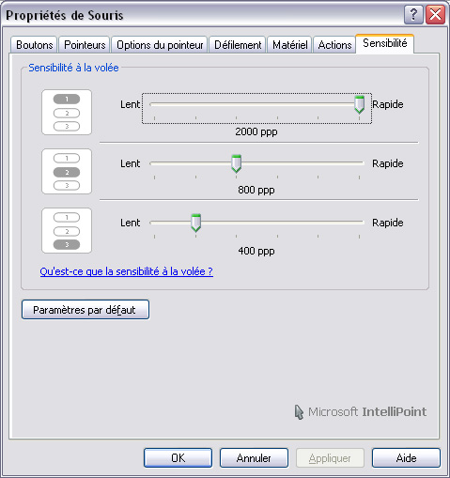
Task: Click the Sensibilité tab
Action: 385,43
